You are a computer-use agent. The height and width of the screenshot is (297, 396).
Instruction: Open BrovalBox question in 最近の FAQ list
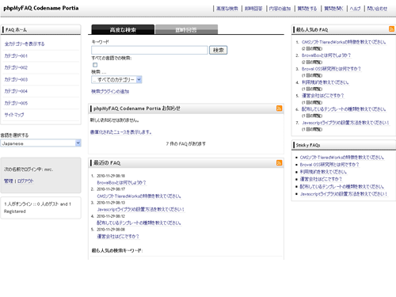point(121,182)
